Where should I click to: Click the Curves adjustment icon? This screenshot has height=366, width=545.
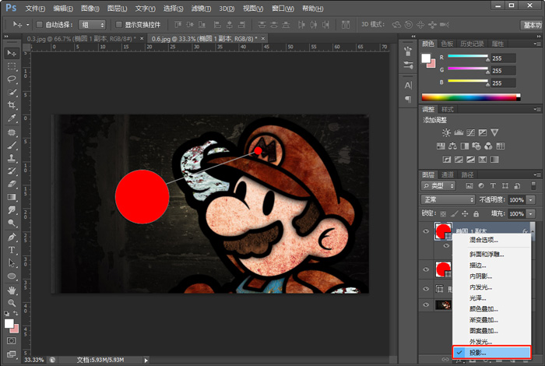pyautogui.click(x=470, y=132)
